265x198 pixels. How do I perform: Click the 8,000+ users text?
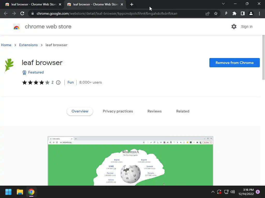click(x=91, y=82)
